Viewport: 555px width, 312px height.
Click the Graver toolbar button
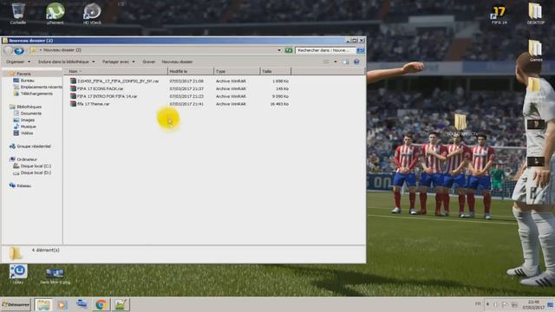[148, 62]
